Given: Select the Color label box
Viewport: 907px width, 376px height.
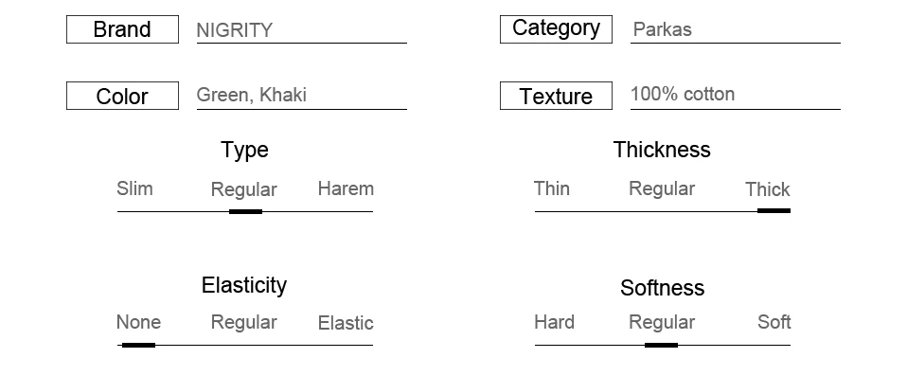Looking at the screenshot, I should (123, 96).
